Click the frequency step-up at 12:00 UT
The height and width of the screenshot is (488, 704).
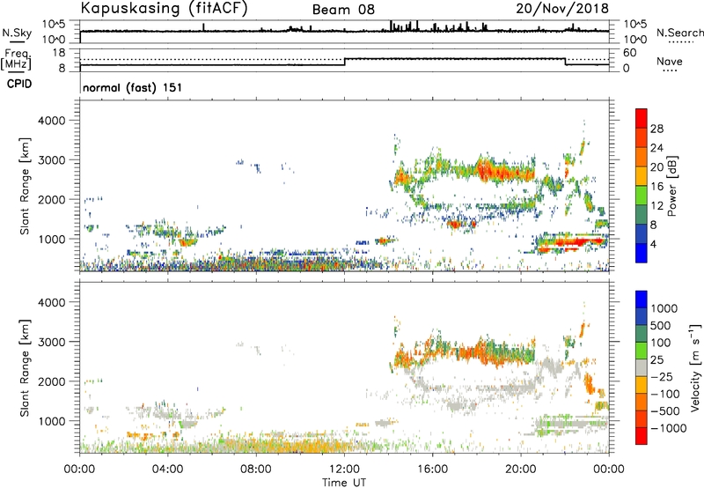point(345,62)
